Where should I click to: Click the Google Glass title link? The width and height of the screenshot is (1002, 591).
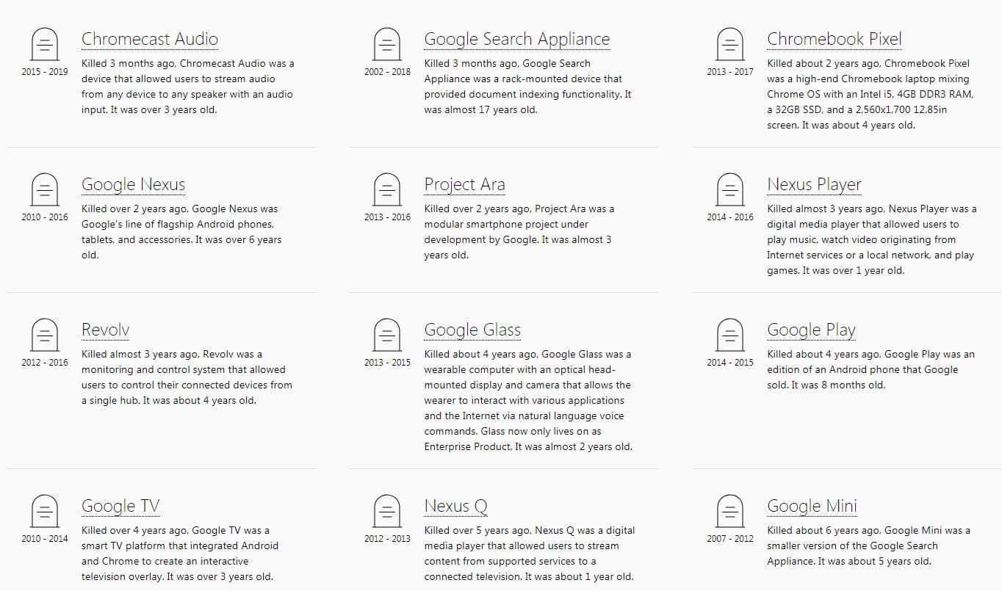[x=472, y=330]
